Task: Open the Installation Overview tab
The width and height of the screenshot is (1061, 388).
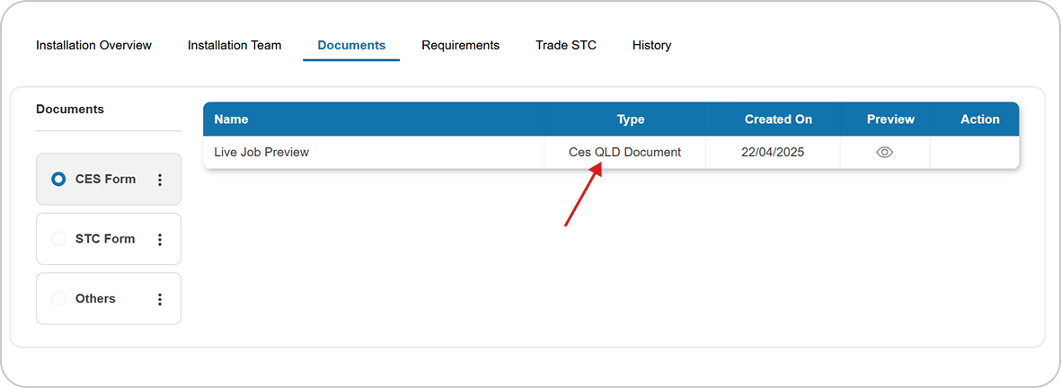Action: (x=94, y=45)
